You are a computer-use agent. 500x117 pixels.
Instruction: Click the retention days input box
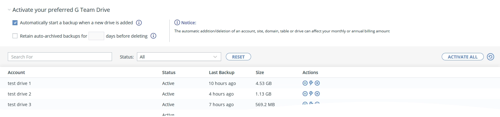(x=96, y=36)
